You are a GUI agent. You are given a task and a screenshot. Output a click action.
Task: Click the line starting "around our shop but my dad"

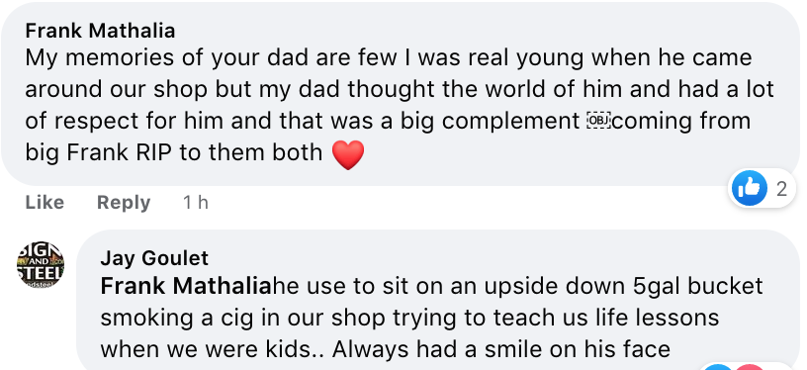(400, 90)
